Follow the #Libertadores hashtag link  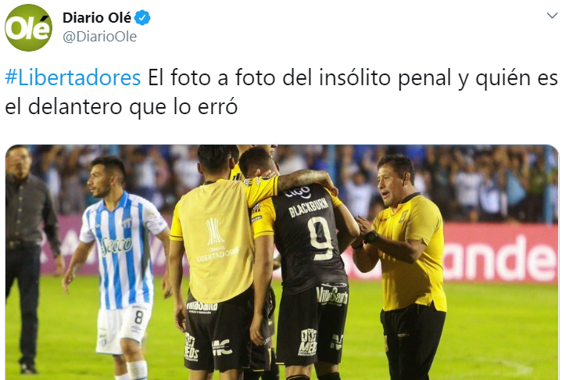[x=73, y=77]
